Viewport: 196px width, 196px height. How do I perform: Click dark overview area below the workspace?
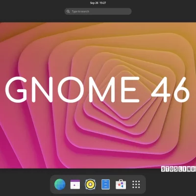pyautogui.click(x=24, y=183)
